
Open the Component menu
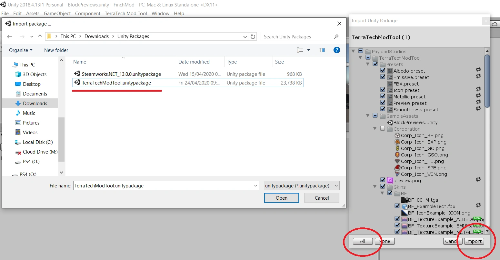88,14
